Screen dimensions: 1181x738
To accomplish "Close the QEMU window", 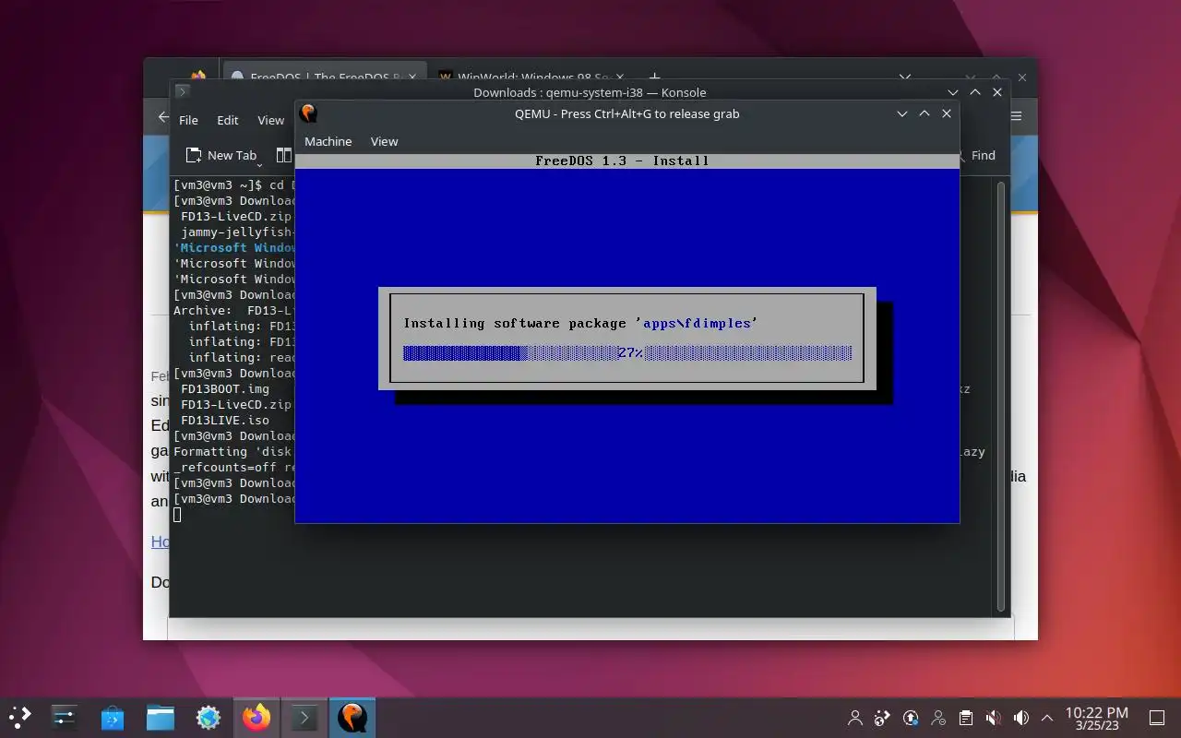I will [x=947, y=113].
